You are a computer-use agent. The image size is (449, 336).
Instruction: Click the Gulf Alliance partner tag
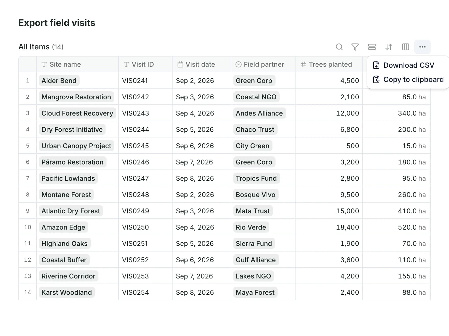[256, 260]
